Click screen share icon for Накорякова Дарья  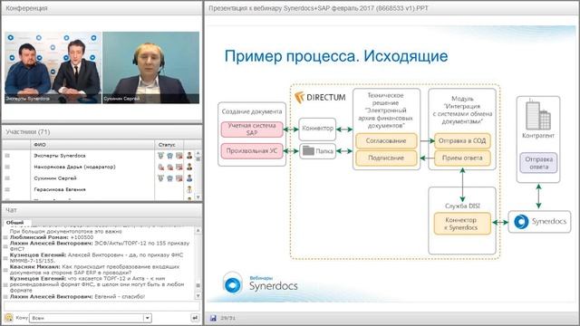(x=179, y=167)
